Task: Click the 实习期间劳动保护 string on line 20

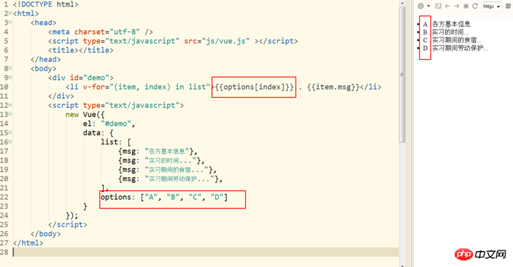Action: pyautogui.click(x=180, y=178)
